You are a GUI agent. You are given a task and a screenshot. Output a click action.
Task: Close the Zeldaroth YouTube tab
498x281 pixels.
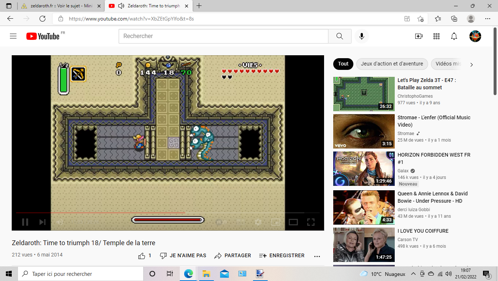187,6
